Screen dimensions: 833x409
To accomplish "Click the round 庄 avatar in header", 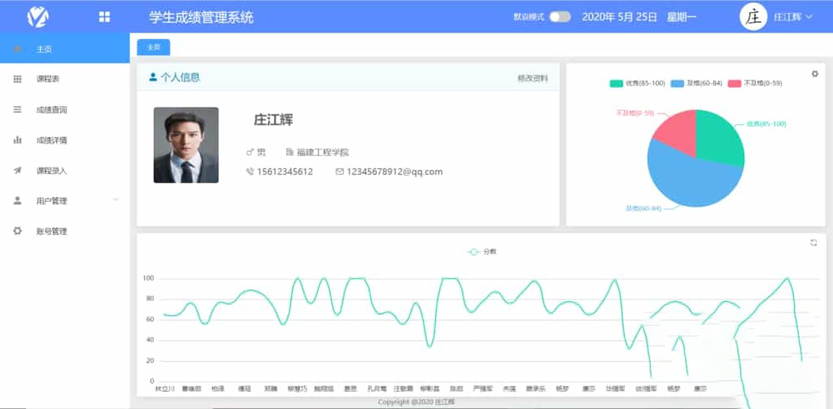I will tap(753, 17).
